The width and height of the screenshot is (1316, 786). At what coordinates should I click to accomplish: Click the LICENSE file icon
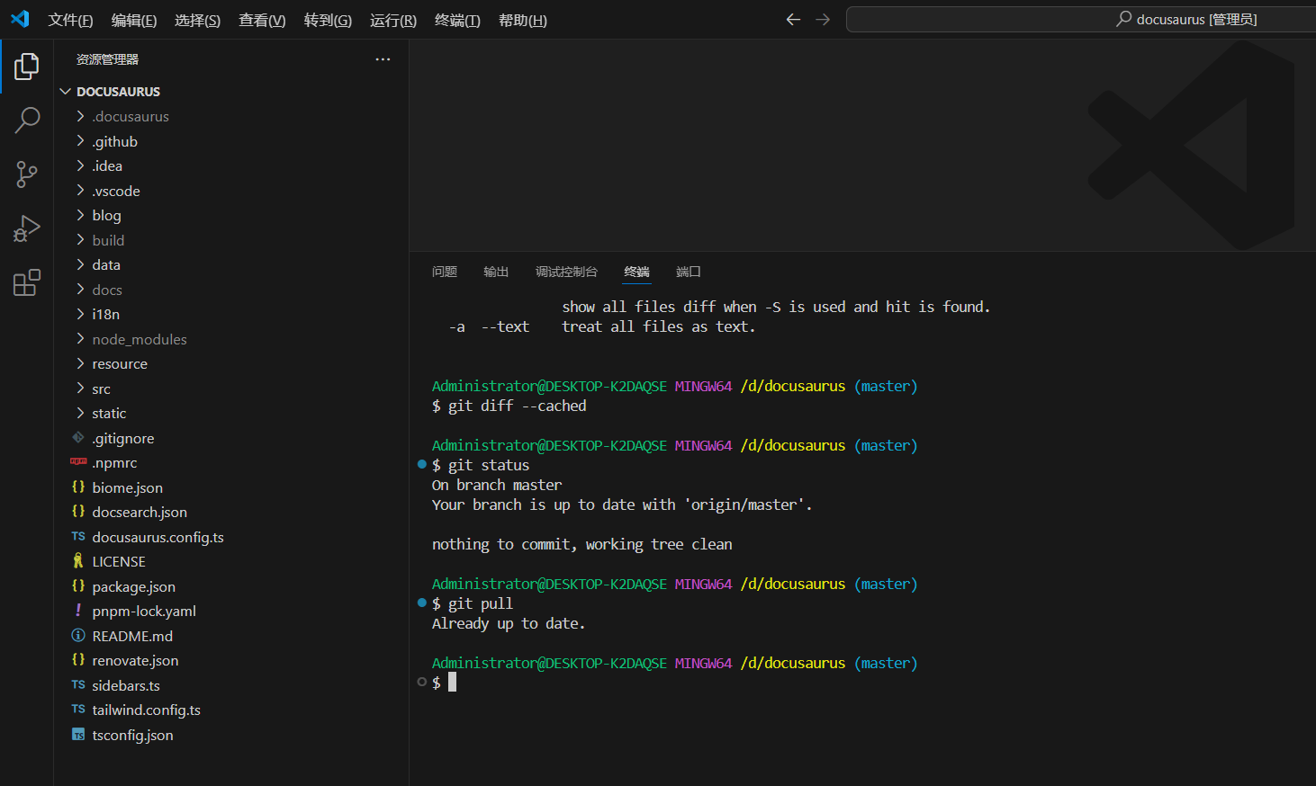pyautogui.click(x=78, y=561)
